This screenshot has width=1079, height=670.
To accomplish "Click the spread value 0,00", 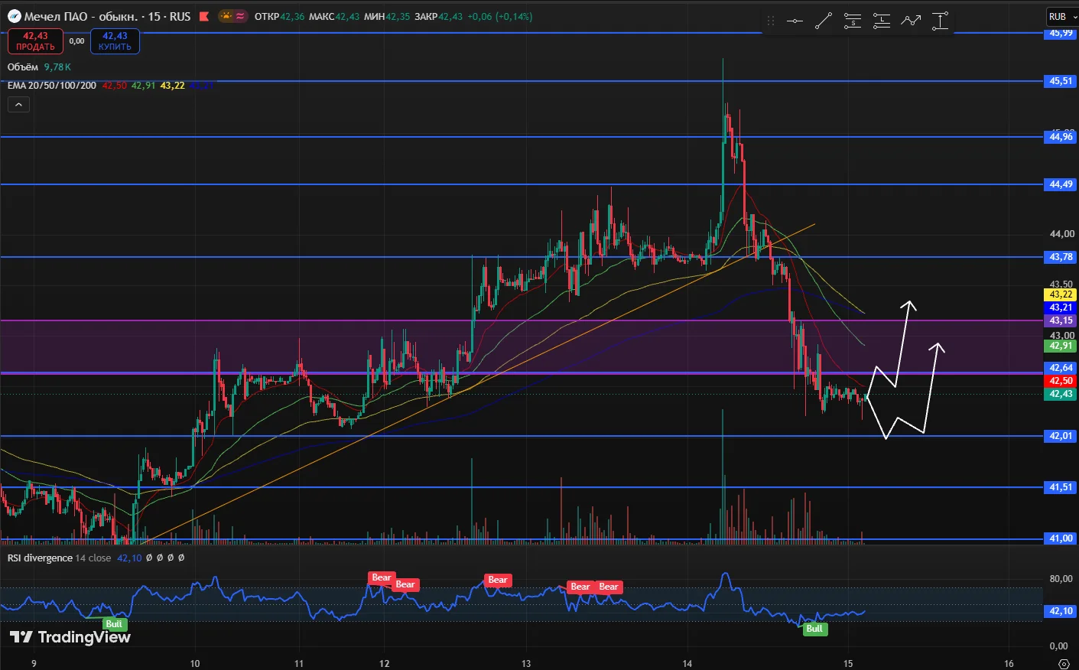I will click(x=76, y=41).
